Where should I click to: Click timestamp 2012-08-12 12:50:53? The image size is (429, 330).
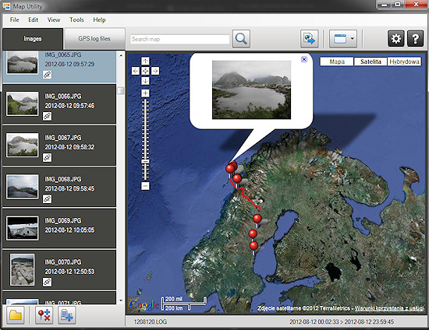(x=69, y=272)
